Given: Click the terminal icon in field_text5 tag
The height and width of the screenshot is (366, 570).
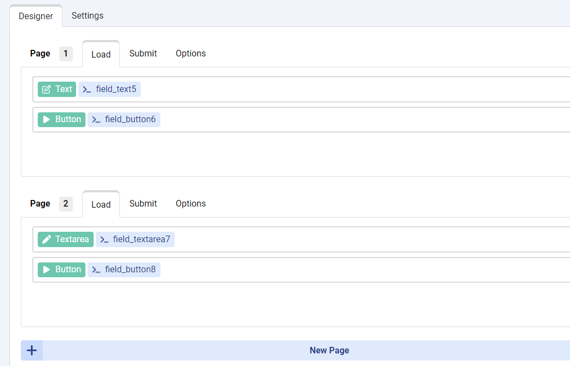Looking at the screenshot, I should (x=87, y=89).
